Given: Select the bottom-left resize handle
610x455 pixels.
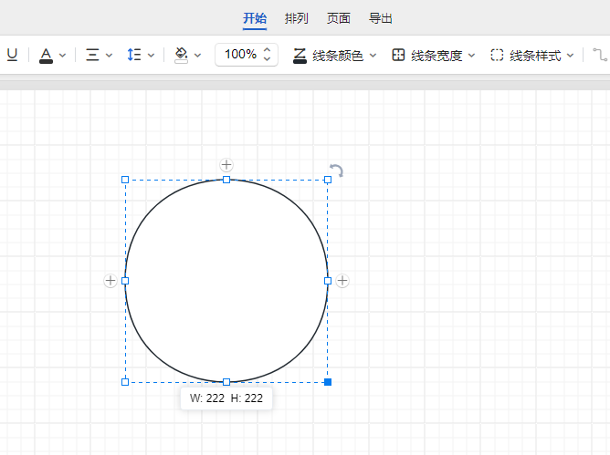Looking at the screenshot, I should tap(125, 382).
